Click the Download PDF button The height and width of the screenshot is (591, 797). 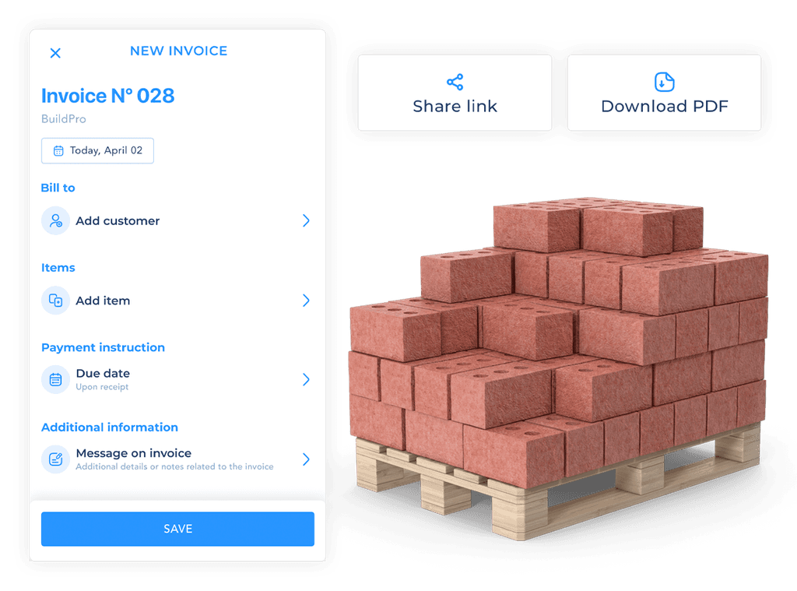click(665, 93)
